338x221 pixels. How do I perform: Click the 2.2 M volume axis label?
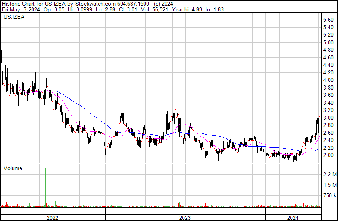[x=330, y=174]
